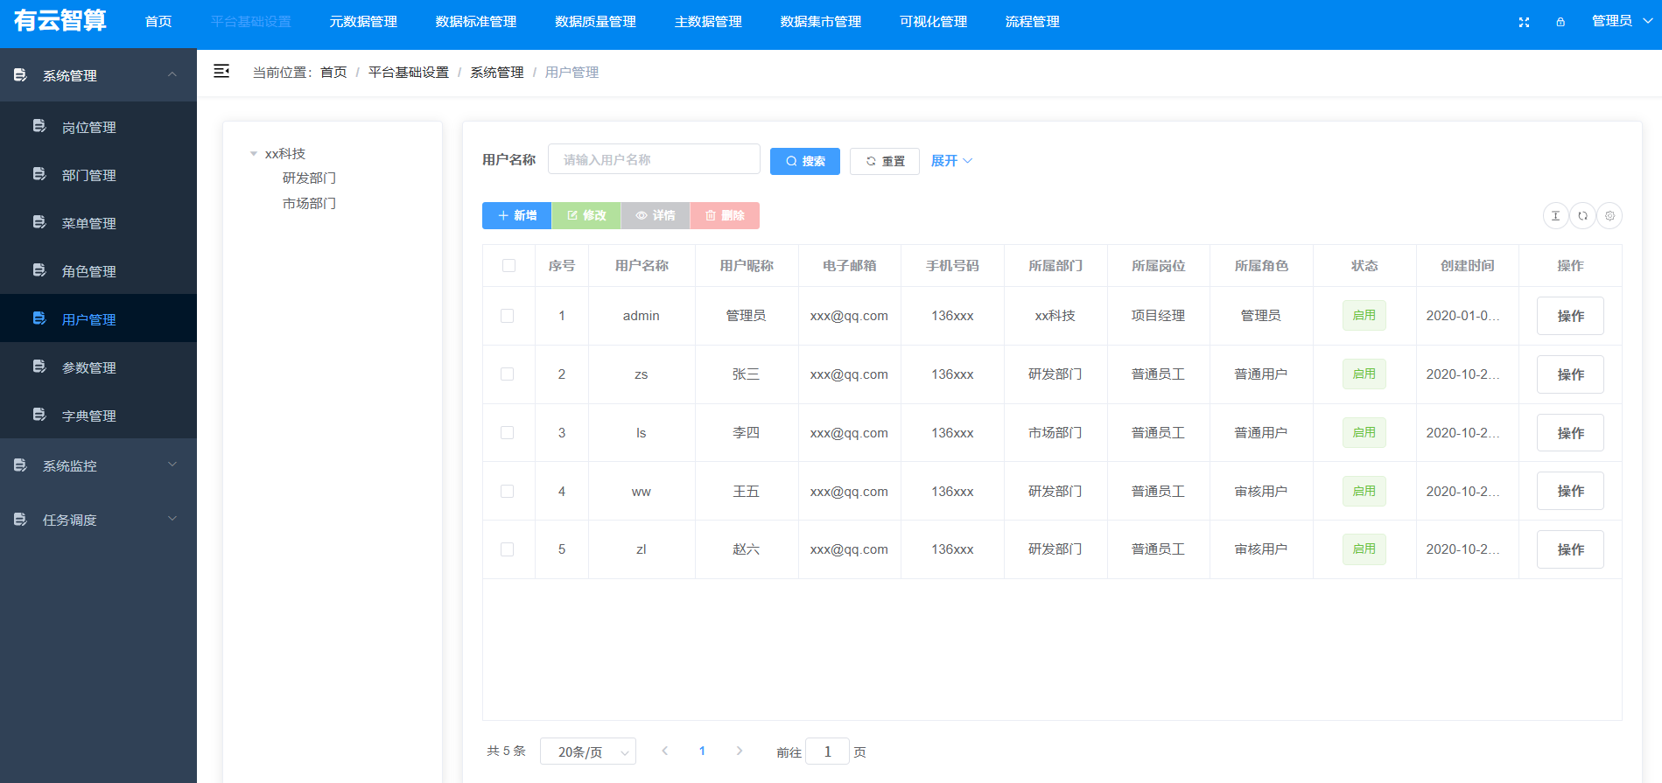The image size is (1662, 783).
Task: Refresh the table with the circular refresh icon
Action: click(1582, 215)
